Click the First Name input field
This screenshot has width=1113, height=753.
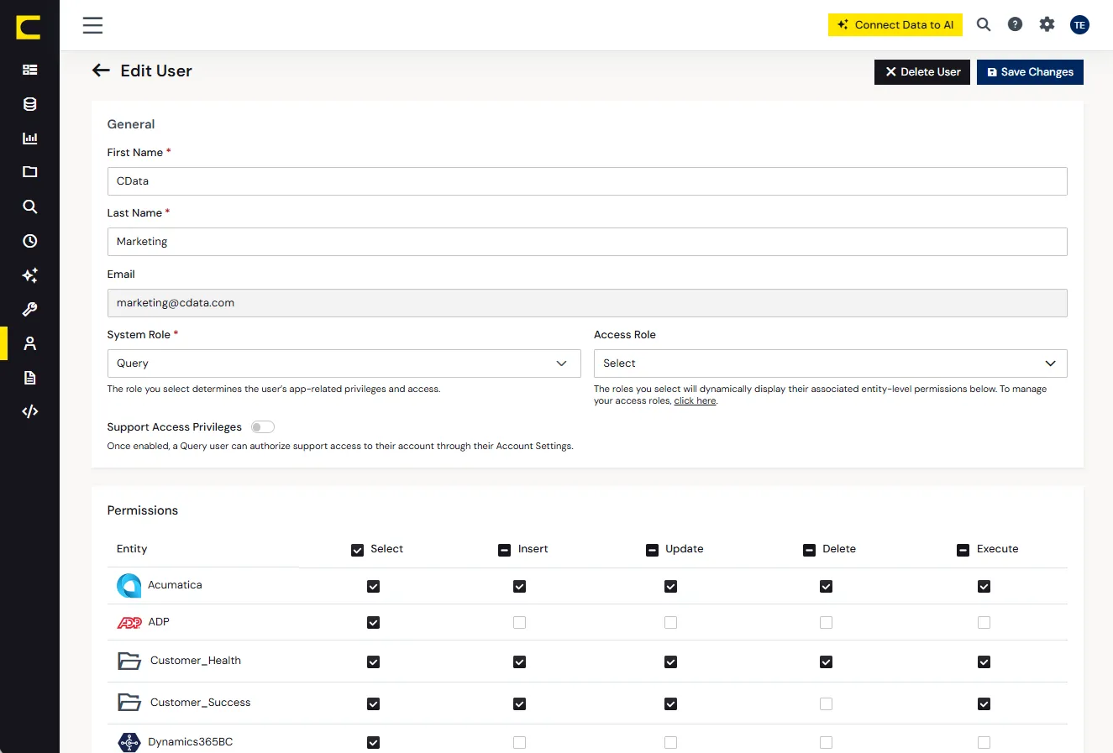pos(587,181)
